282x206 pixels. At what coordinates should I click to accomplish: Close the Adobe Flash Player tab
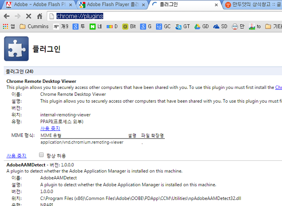pyautogui.click(x=70, y=5)
